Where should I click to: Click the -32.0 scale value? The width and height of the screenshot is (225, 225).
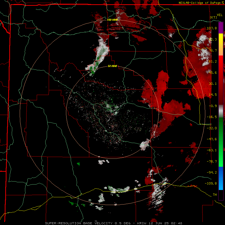pyautogui.click(x=212, y=128)
